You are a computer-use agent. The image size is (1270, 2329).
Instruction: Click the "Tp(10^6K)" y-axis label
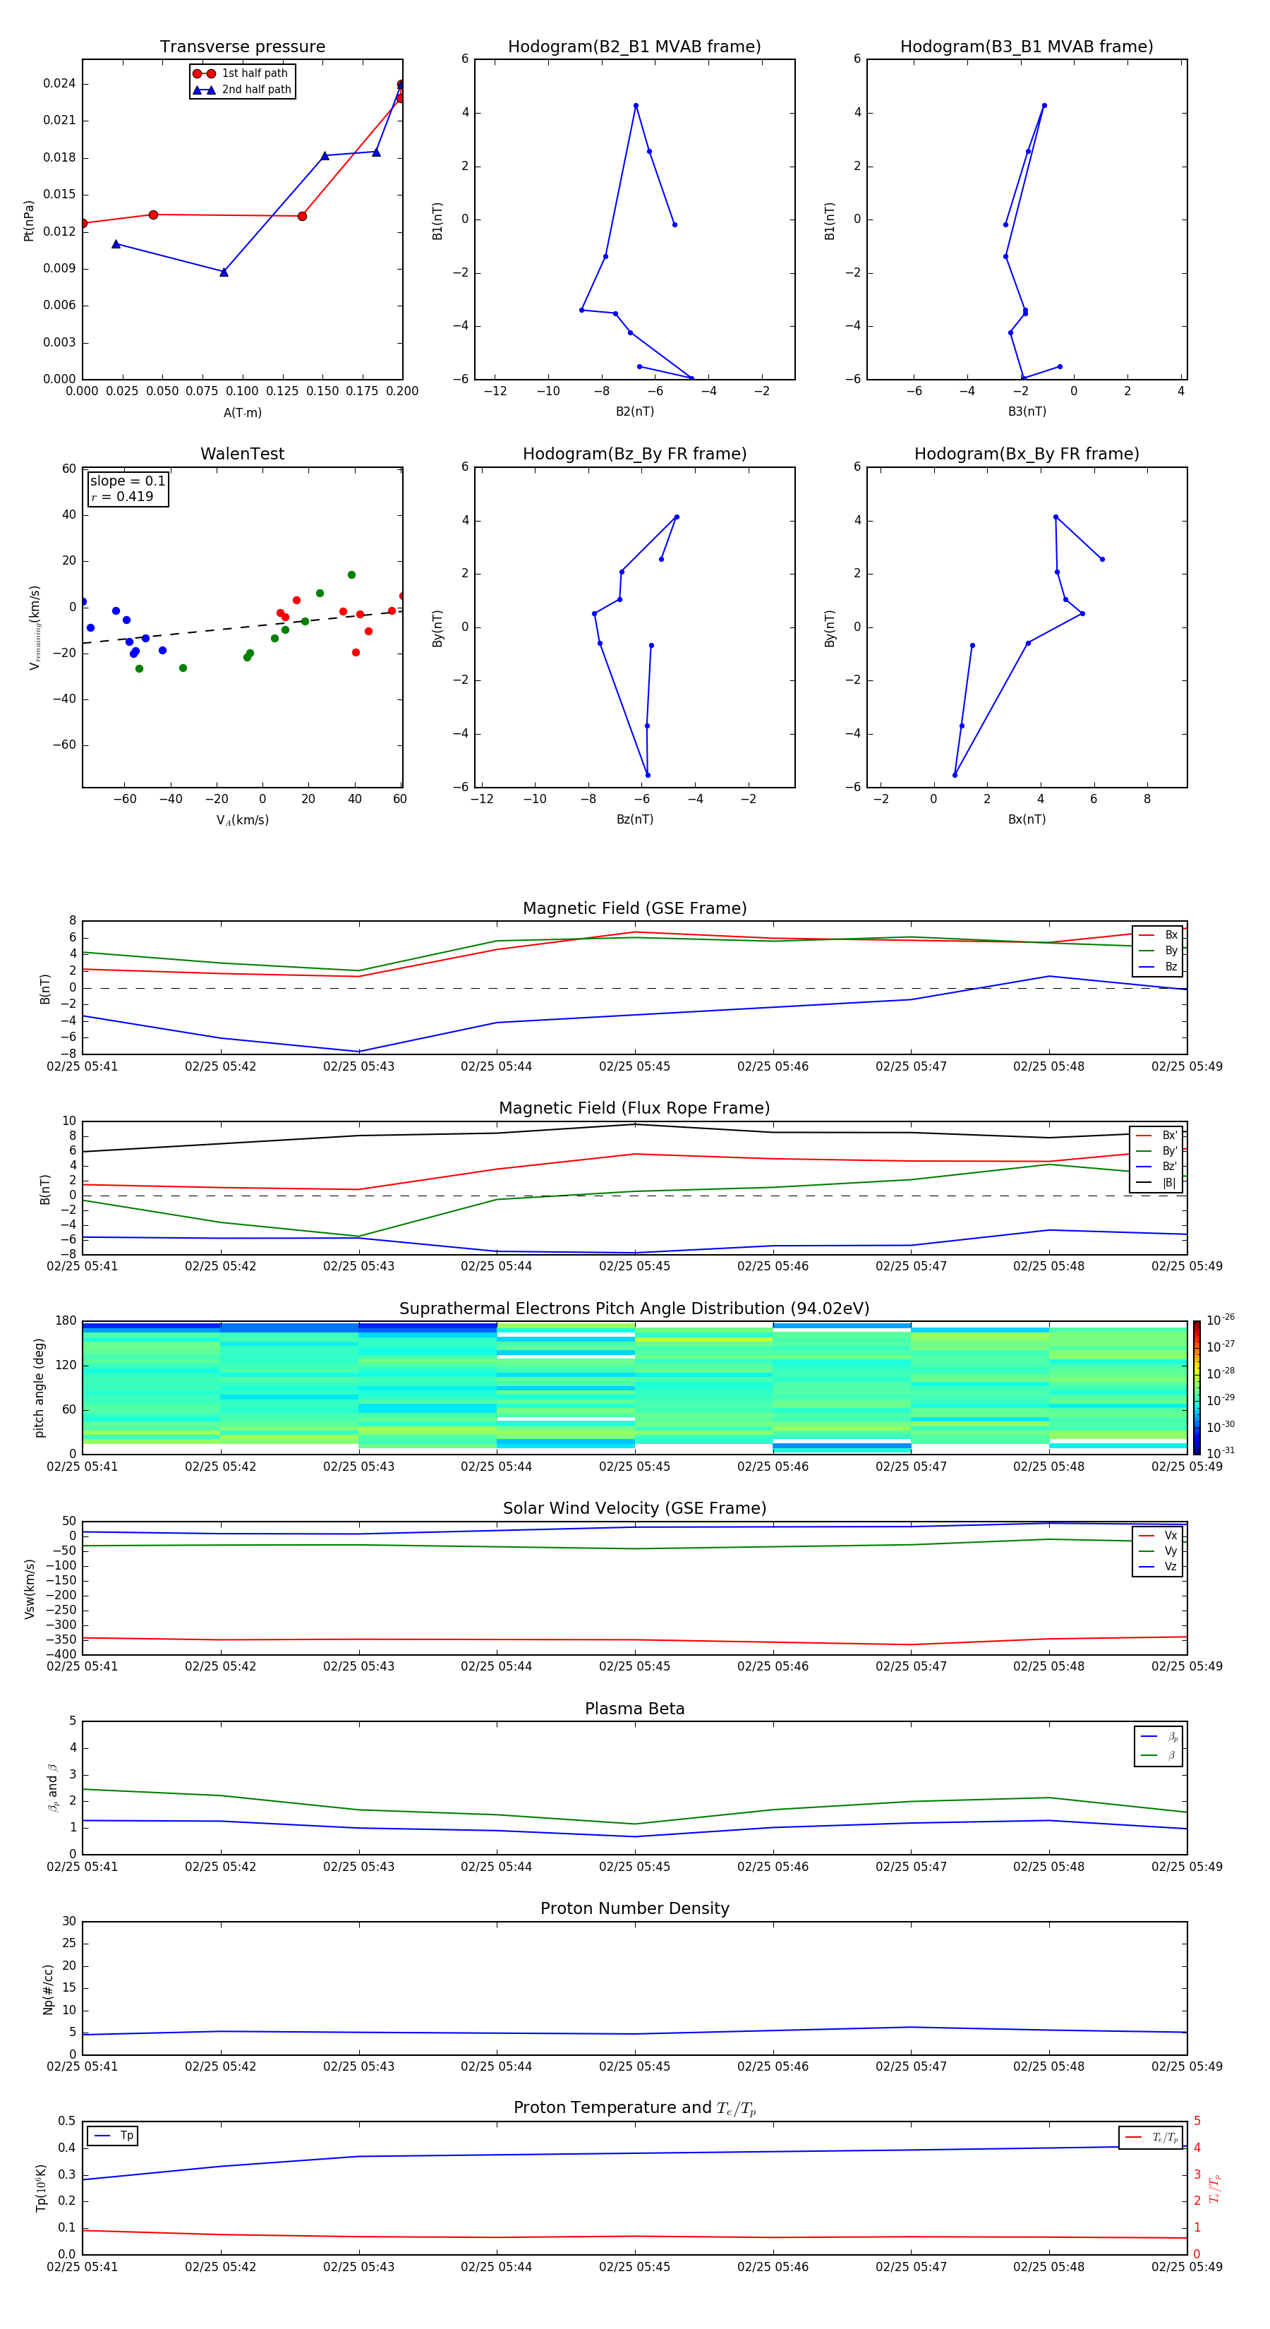tap(41, 2188)
